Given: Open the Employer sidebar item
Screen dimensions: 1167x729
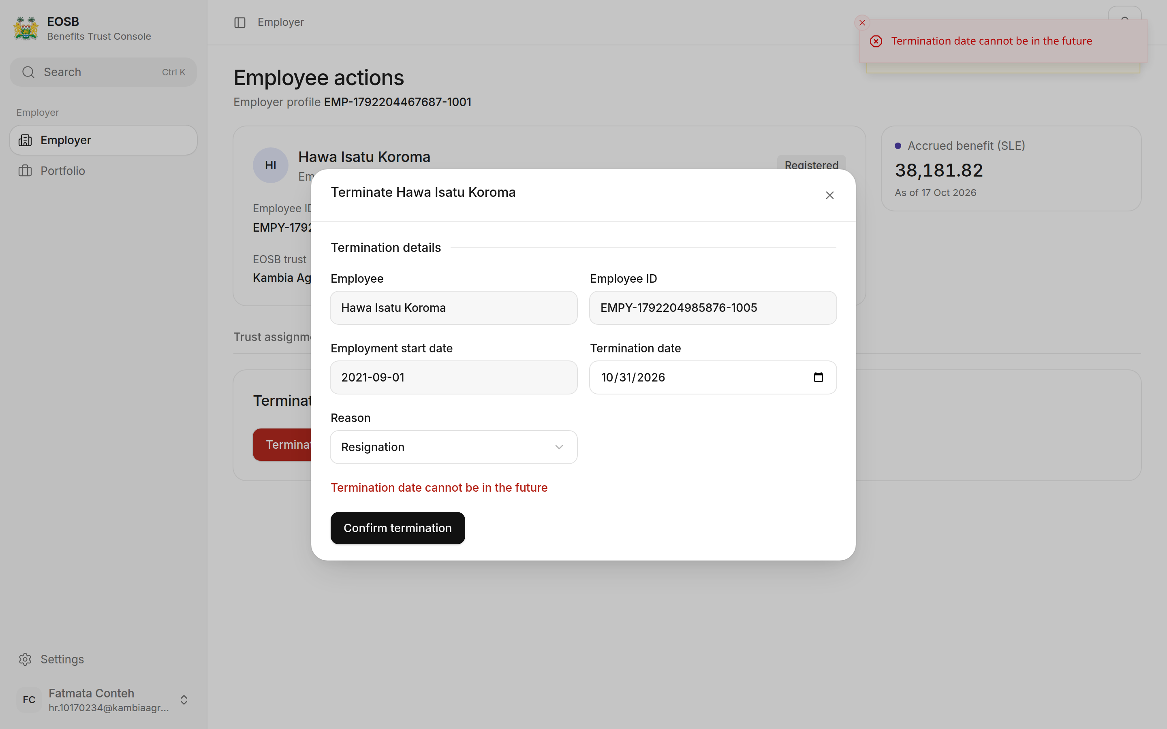Looking at the screenshot, I should (x=103, y=140).
